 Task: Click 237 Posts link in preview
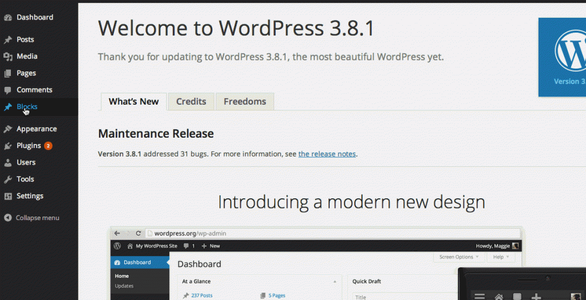click(x=202, y=295)
